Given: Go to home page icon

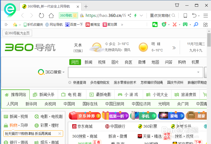Looking at the screenshot, I should coord(51,16).
